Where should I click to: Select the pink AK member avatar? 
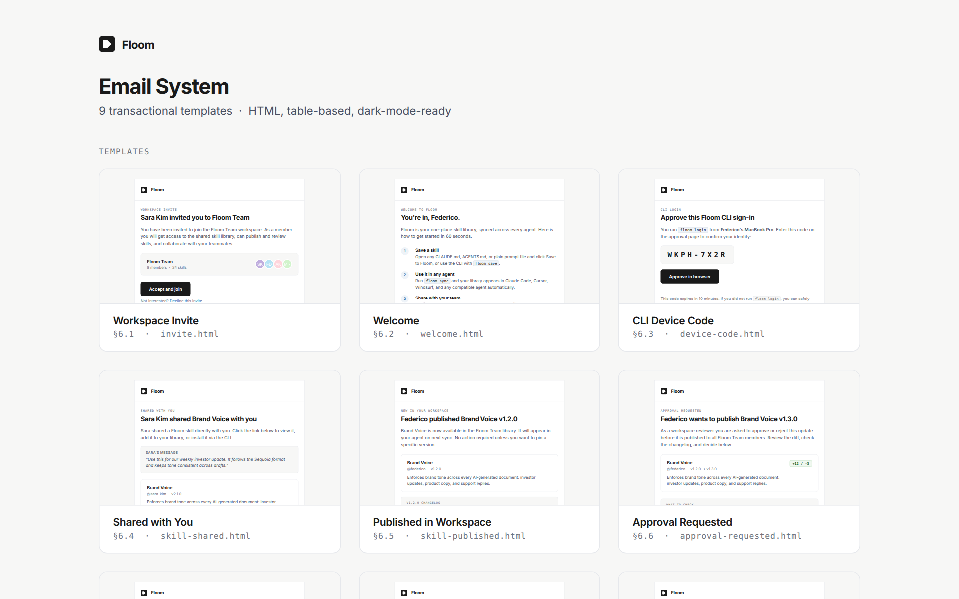pyautogui.click(x=278, y=264)
